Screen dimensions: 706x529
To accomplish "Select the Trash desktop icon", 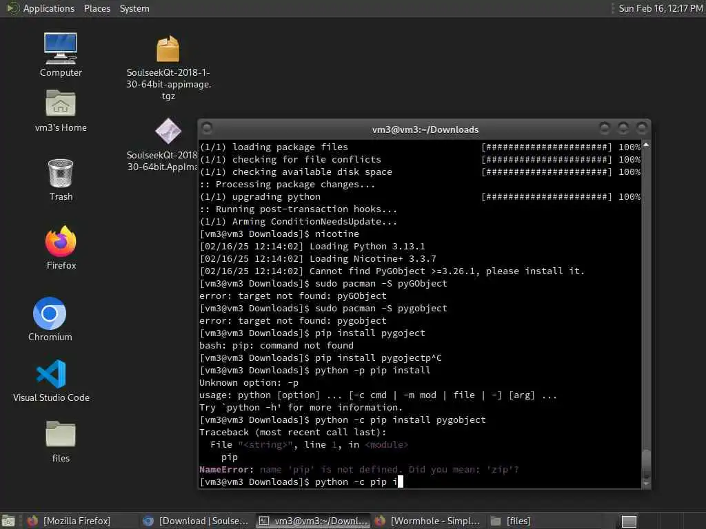I will (x=61, y=180).
